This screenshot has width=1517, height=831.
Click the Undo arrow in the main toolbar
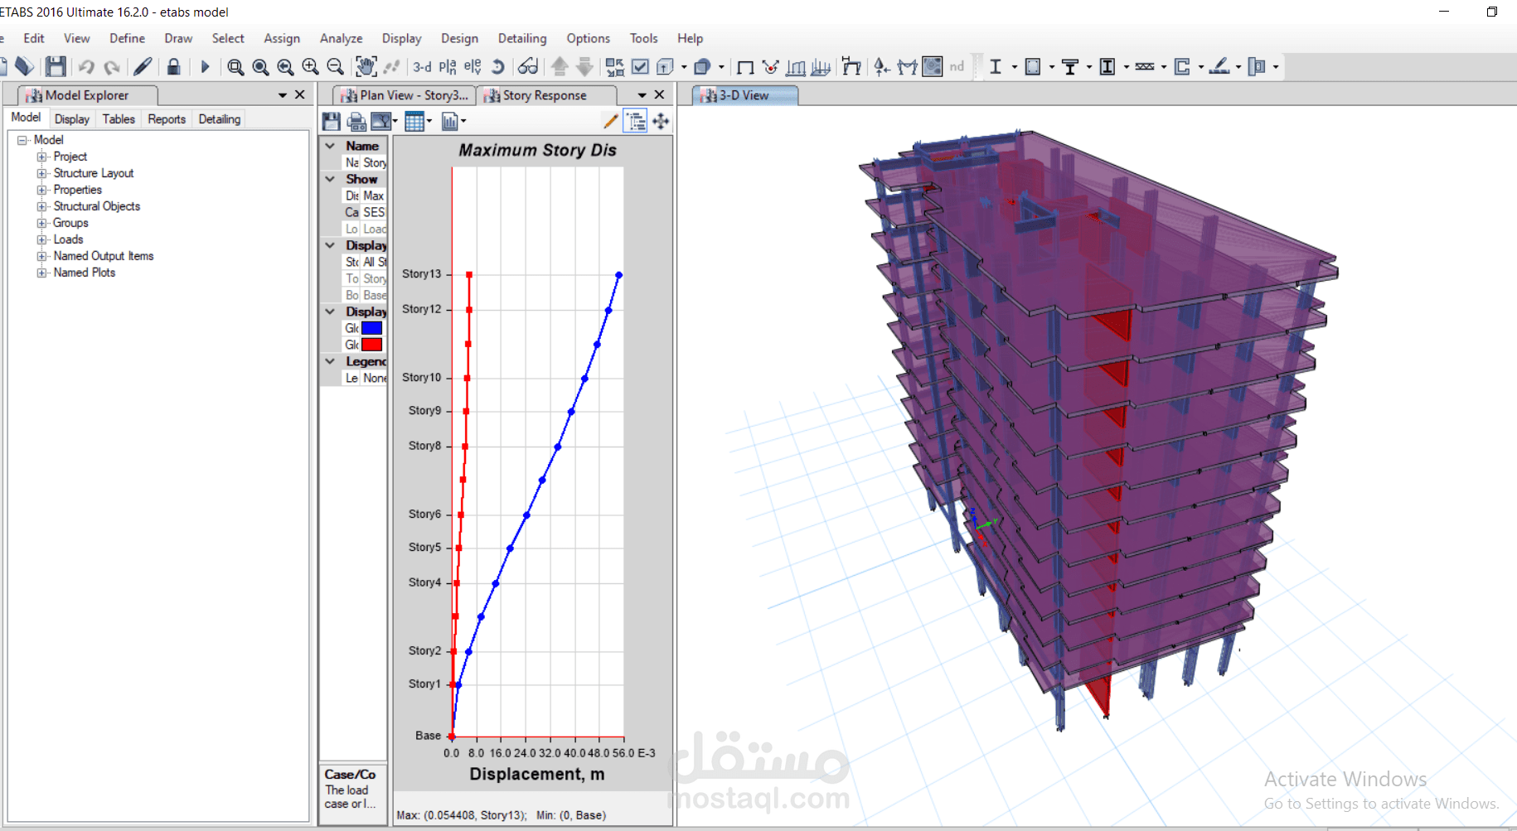coord(86,67)
